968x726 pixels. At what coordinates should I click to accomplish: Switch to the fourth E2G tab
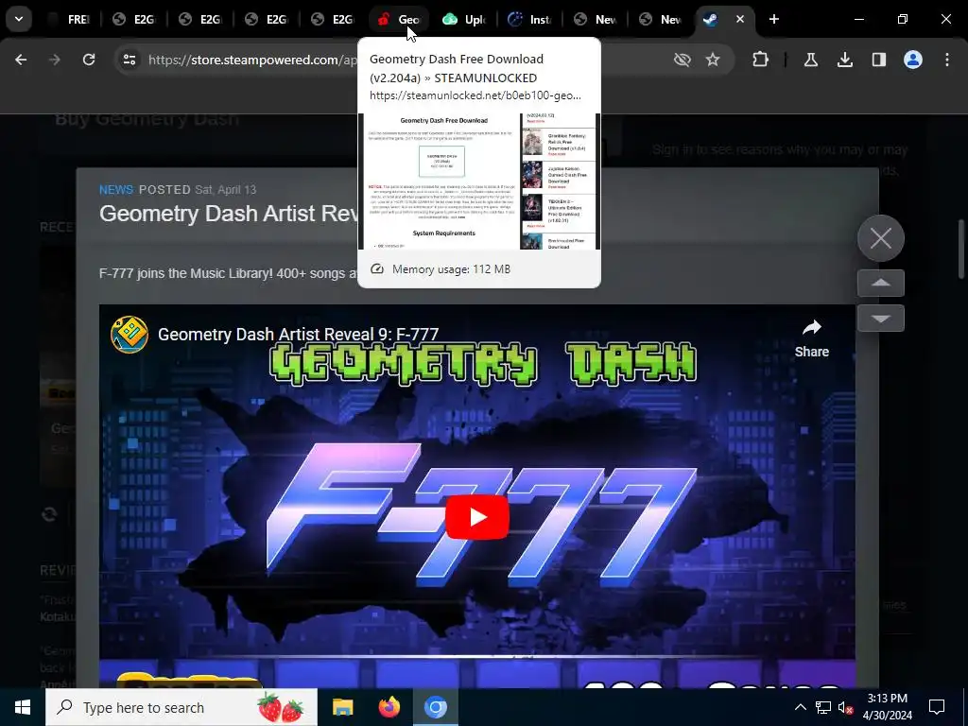coord(333,20)
